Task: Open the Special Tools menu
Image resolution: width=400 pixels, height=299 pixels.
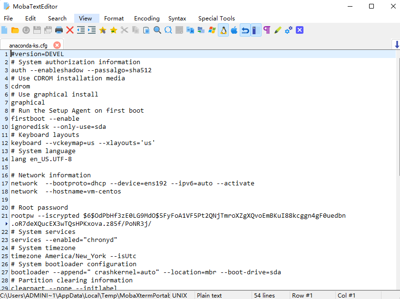Action: coord(216,19)
